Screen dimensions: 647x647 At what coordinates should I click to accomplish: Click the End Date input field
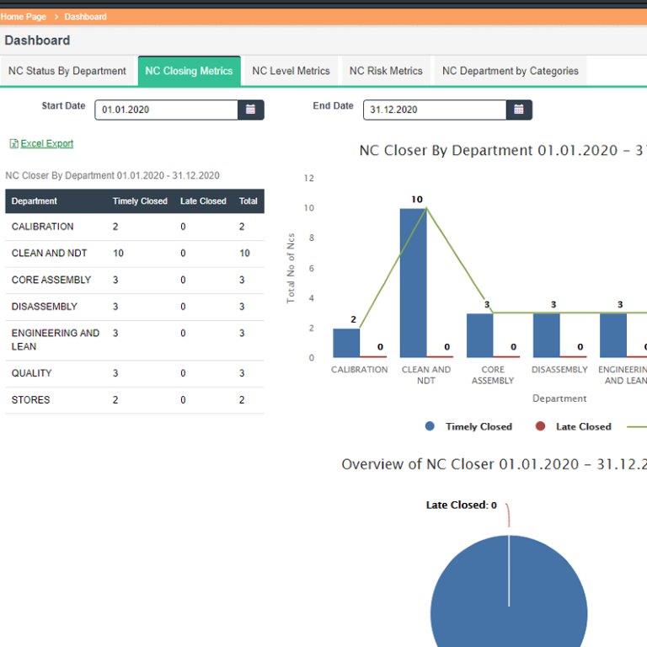pos(435,110)
